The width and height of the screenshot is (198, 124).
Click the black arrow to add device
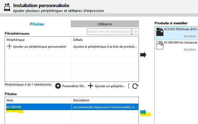point(143,55)
